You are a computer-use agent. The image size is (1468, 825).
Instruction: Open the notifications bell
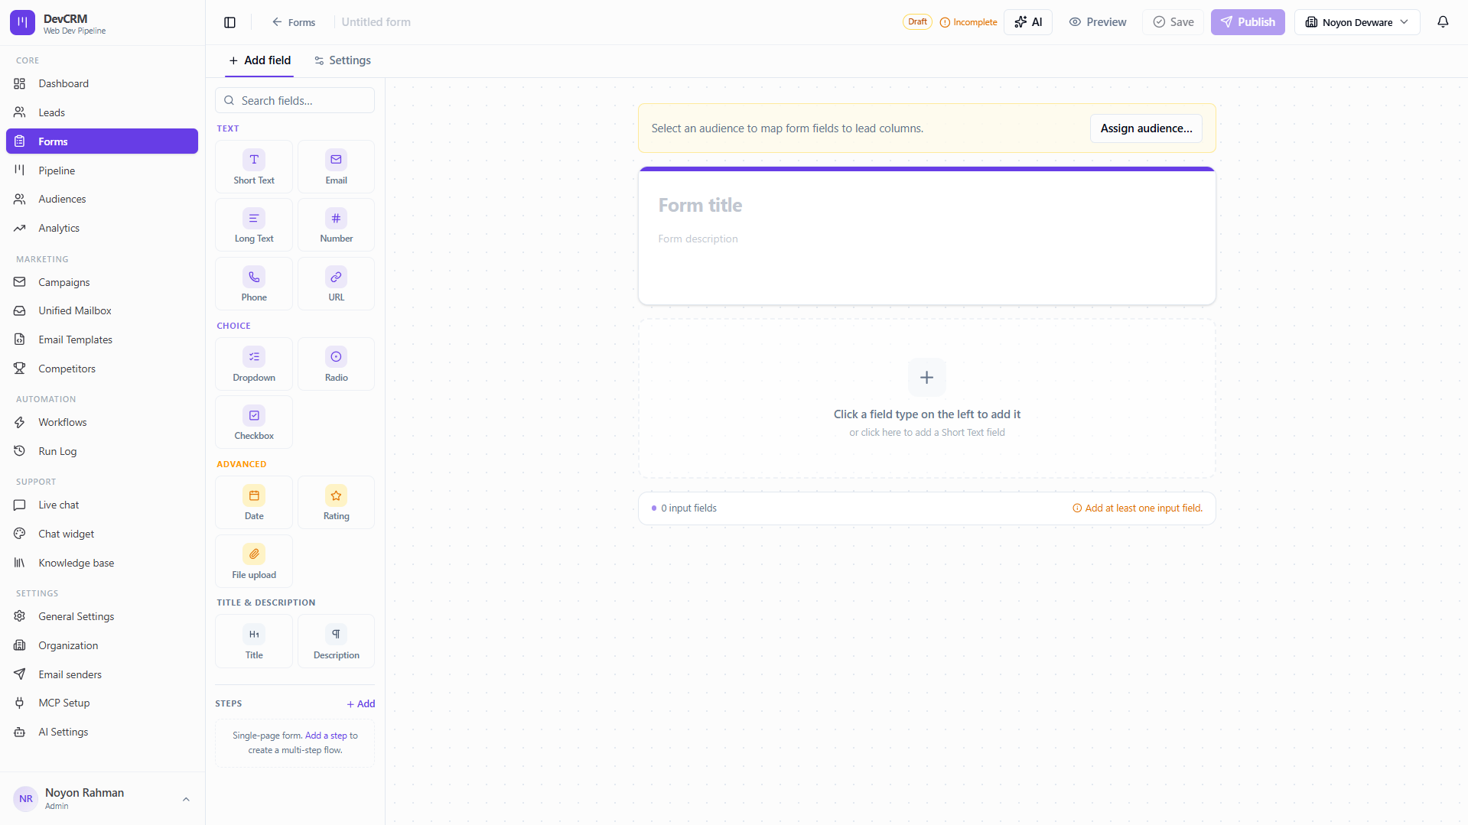pos(1443,22)
